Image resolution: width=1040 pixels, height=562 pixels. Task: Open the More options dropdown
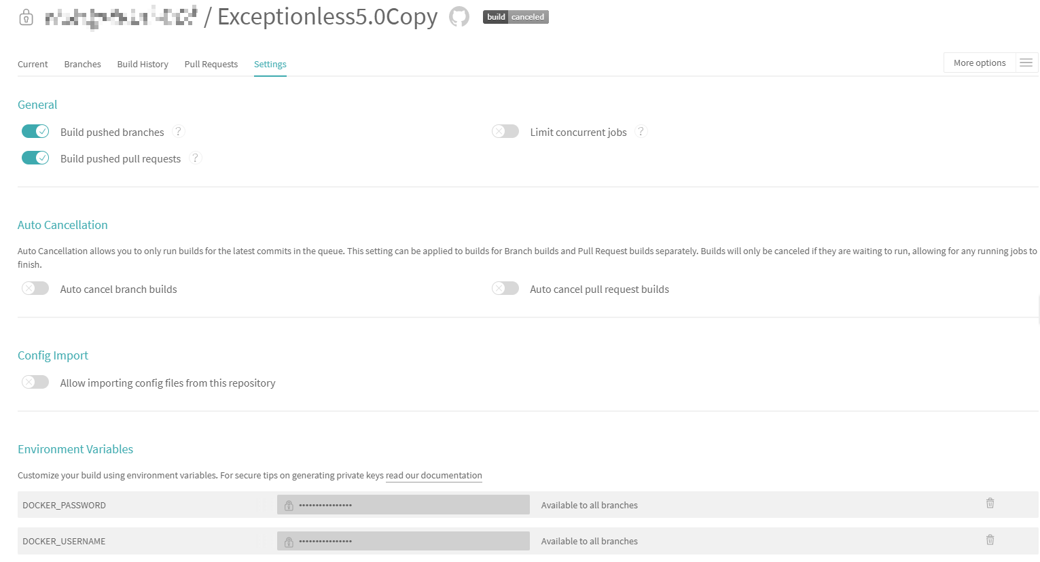(980, 63)
